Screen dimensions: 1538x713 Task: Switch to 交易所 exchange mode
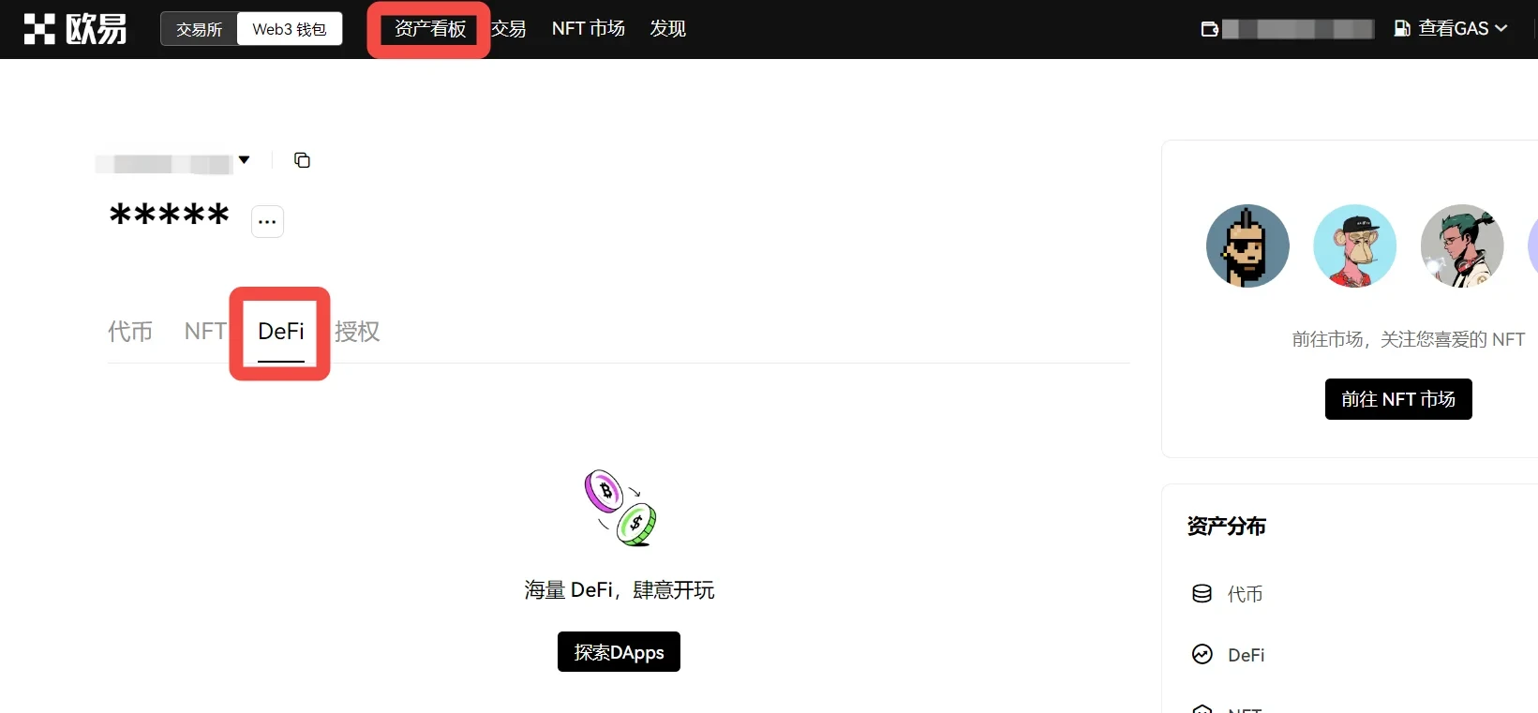click(199, 29)
